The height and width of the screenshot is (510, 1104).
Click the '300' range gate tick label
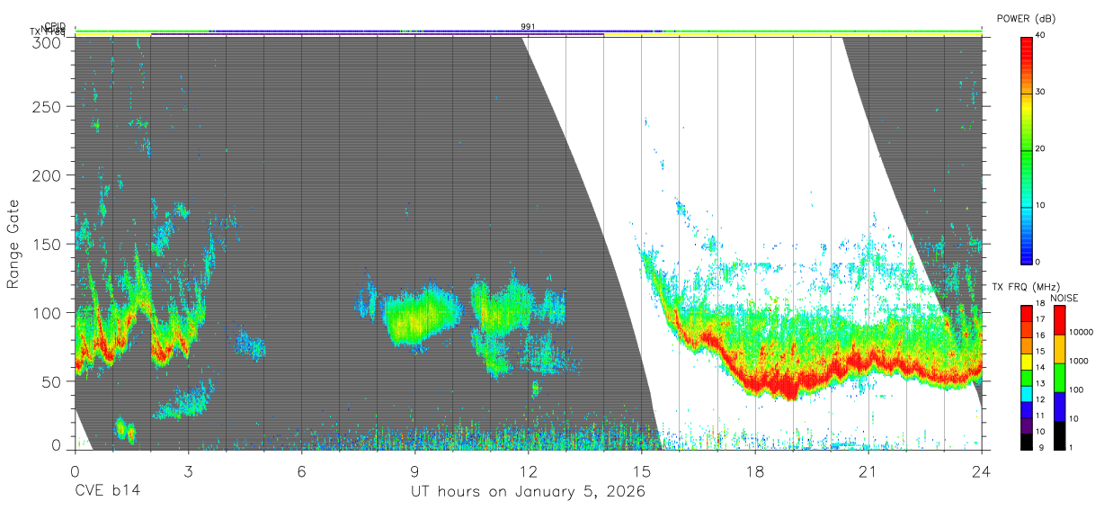48,42
